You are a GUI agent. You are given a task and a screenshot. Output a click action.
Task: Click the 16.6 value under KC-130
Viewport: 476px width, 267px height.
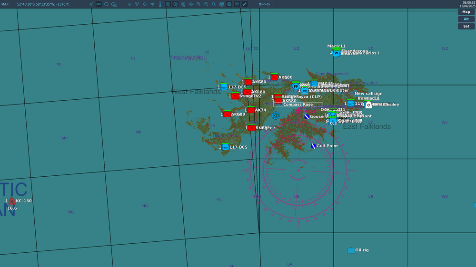pos(12,208)
